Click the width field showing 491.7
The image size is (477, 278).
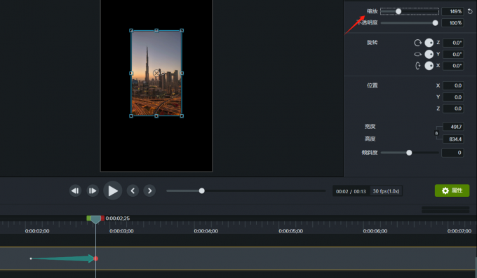453,127
